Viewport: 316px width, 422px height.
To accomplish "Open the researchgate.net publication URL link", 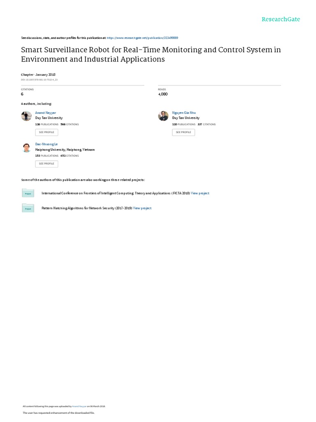I will tap(142, 38).
